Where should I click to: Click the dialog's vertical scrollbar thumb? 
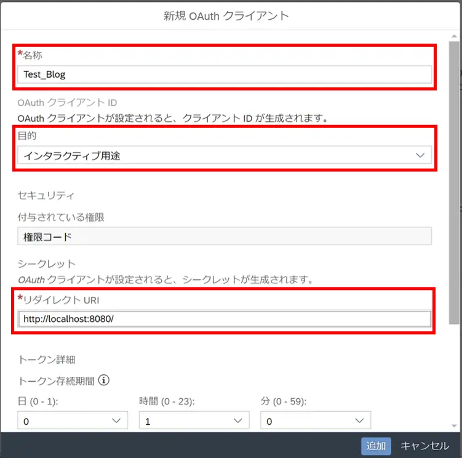454,183
